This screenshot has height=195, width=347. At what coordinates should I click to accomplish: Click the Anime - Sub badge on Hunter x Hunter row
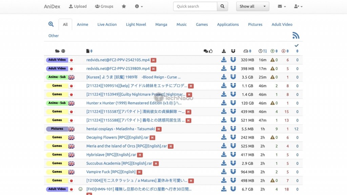coord(57,103)
